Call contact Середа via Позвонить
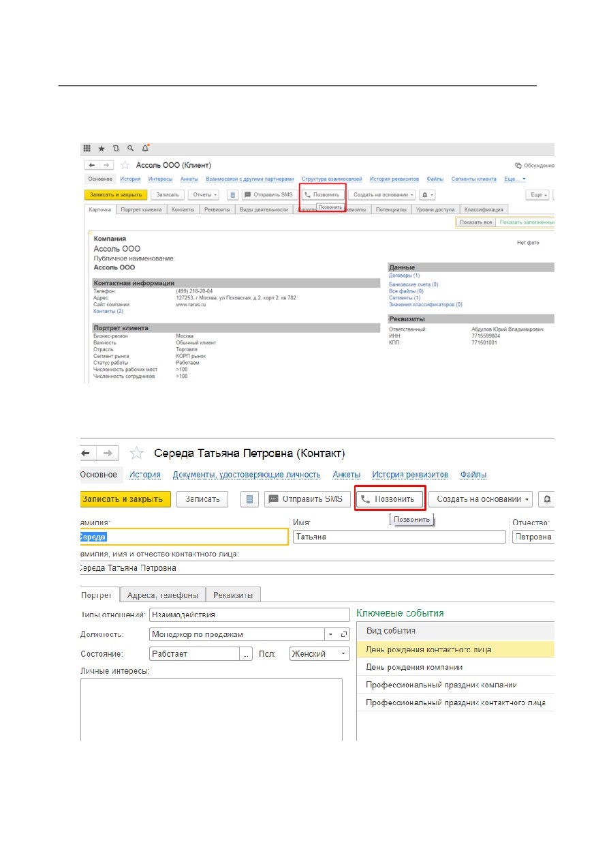The width and height of the screenshot is (594, 845). (x=390, y=499)
